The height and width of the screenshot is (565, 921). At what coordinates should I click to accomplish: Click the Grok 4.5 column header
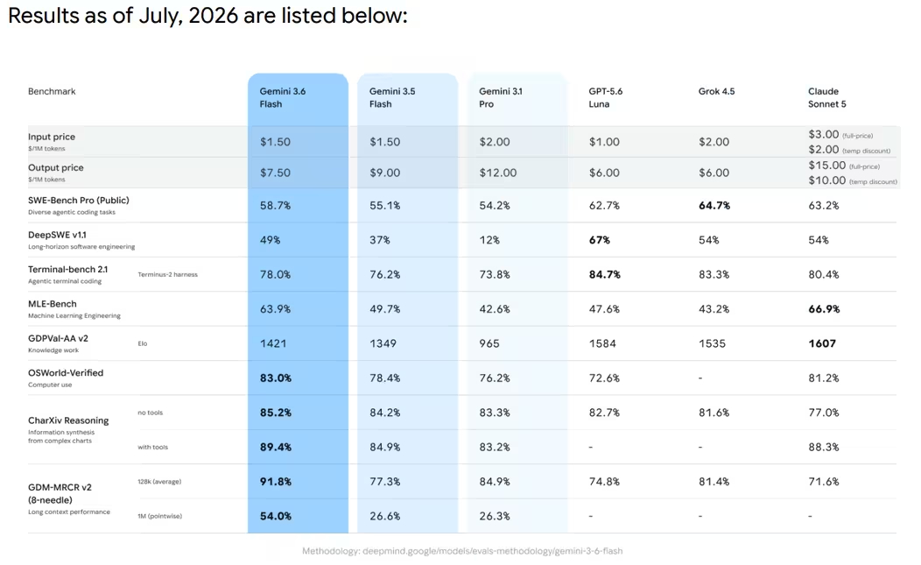click(x=717, y=91)
